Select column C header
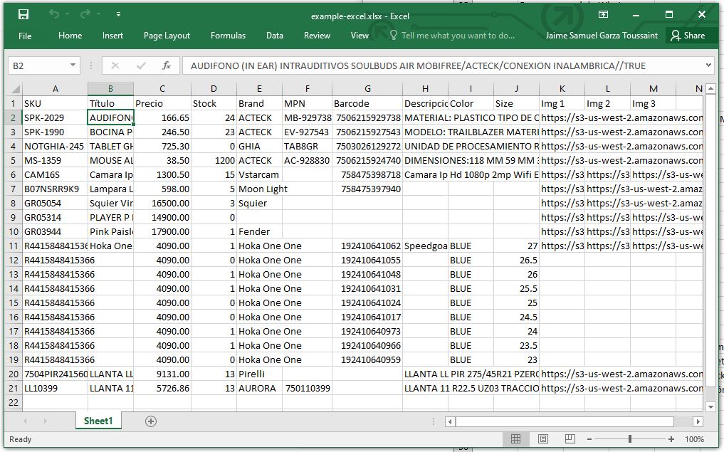 pos(162,89)
